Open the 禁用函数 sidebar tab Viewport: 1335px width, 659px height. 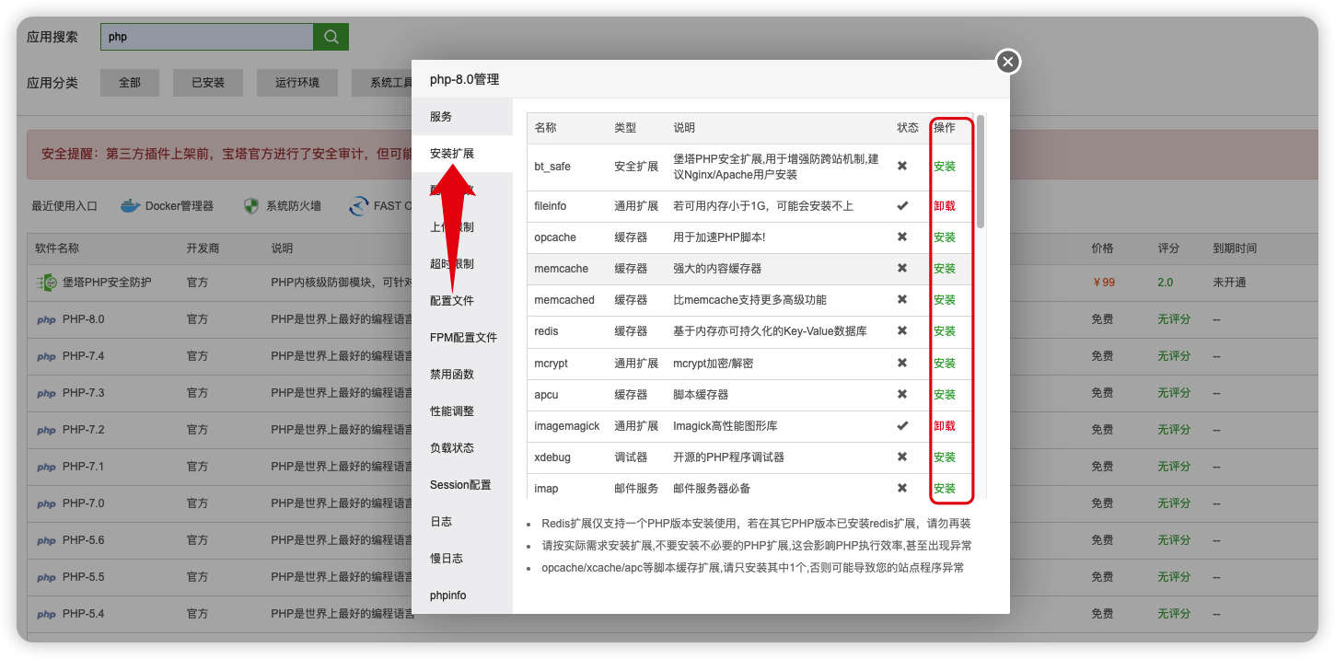[x=462, y=375]
